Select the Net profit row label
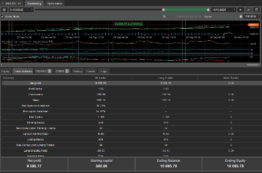Screen dimensions: 262x173 click(35, 83)
